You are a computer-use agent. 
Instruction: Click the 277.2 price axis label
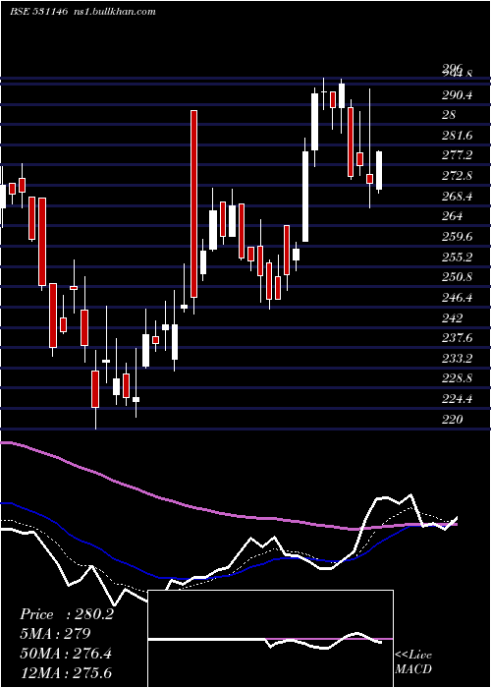click(458, 155)
